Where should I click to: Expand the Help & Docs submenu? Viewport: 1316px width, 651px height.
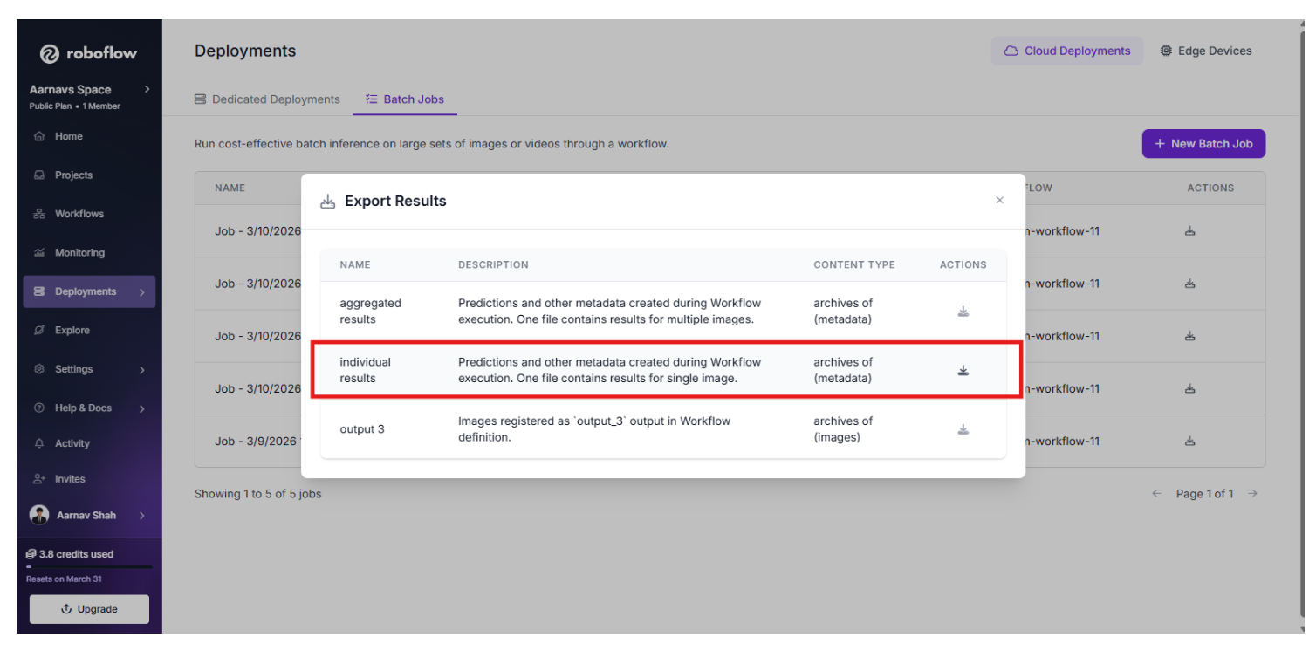[141, 408]
